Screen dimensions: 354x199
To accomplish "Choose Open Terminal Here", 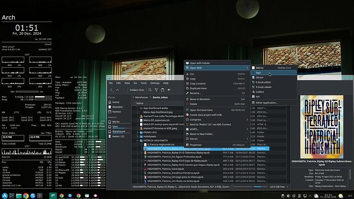I will pyautogui.click(x=217, y=110).
